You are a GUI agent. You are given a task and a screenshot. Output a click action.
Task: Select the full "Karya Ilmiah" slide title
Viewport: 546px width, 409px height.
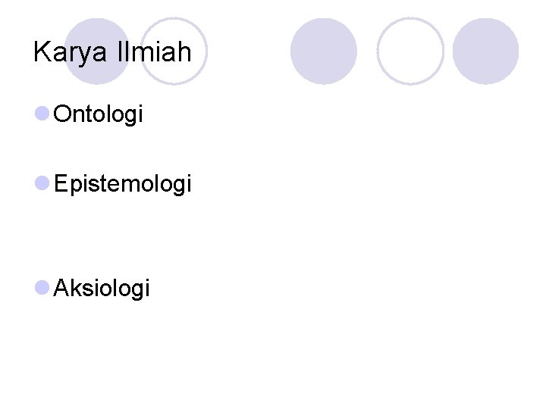[112, 52]
